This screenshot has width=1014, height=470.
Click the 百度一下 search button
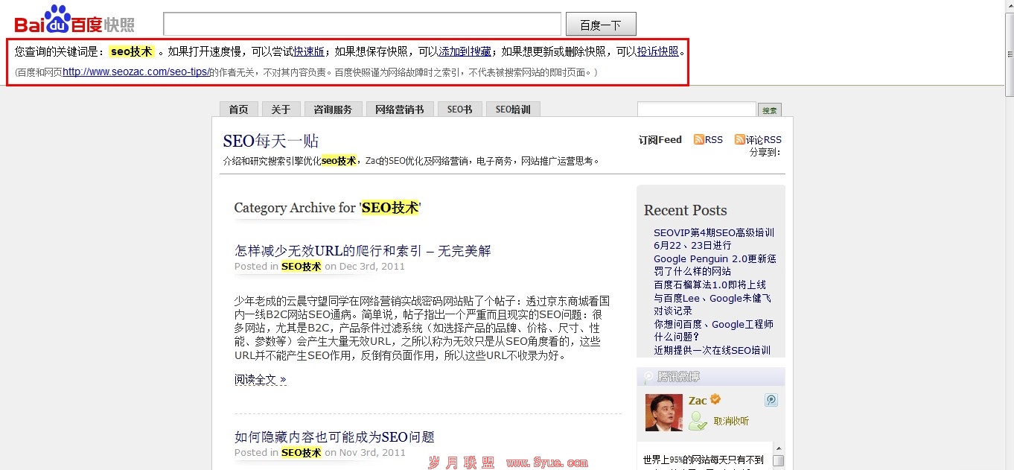coord(601,24)
